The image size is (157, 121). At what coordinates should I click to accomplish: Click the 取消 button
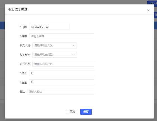tap(72, 112)
